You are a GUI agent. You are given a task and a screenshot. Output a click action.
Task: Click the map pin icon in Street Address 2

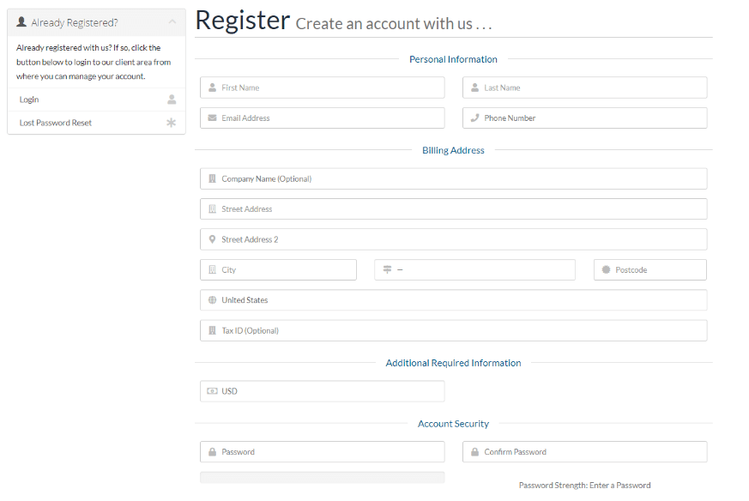coord(212,239)
